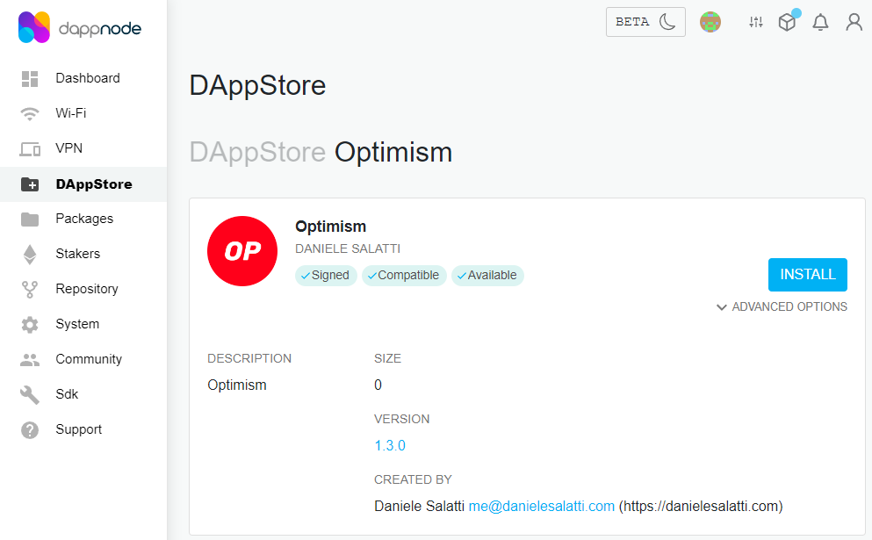872x540 pixels.
Task: Open the user profile icon
Action: pyautogui.click(x=854, y=22)
